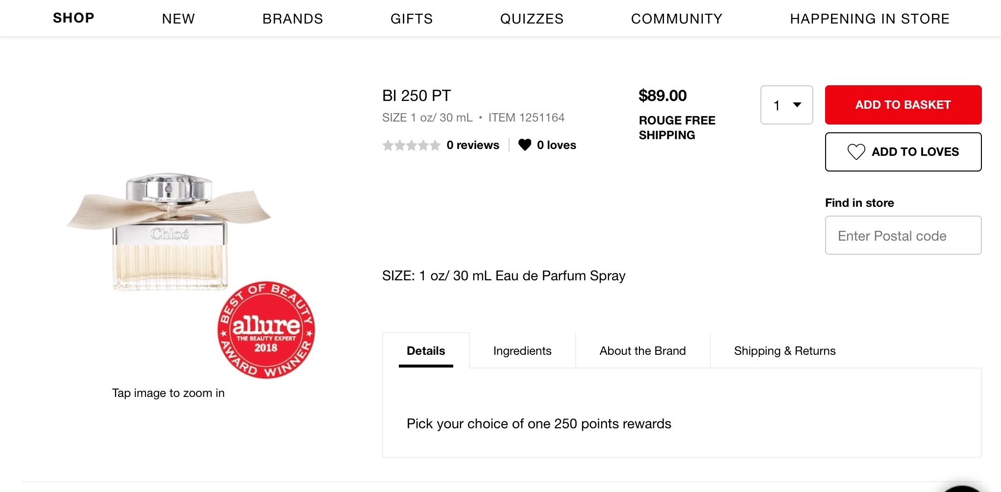Click the ADD TO LOVES button
This screenshot has width=1001, height=492.
[903, 152]
